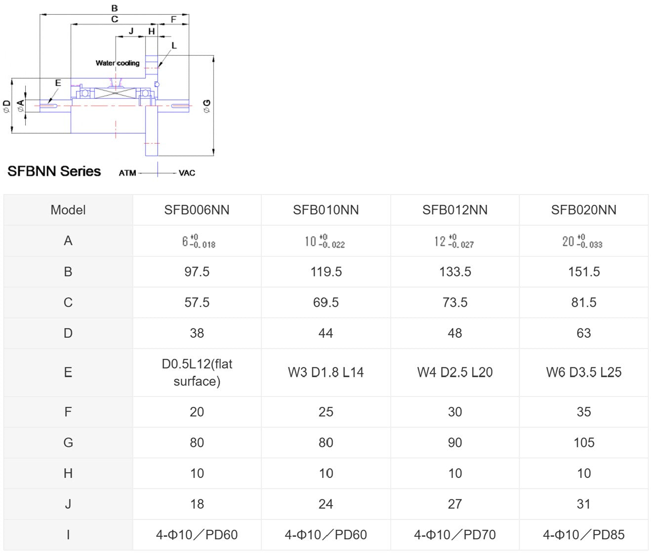Click the B value 97.5 cell
This screenshot has width=651, height=556.
(197, 272)
